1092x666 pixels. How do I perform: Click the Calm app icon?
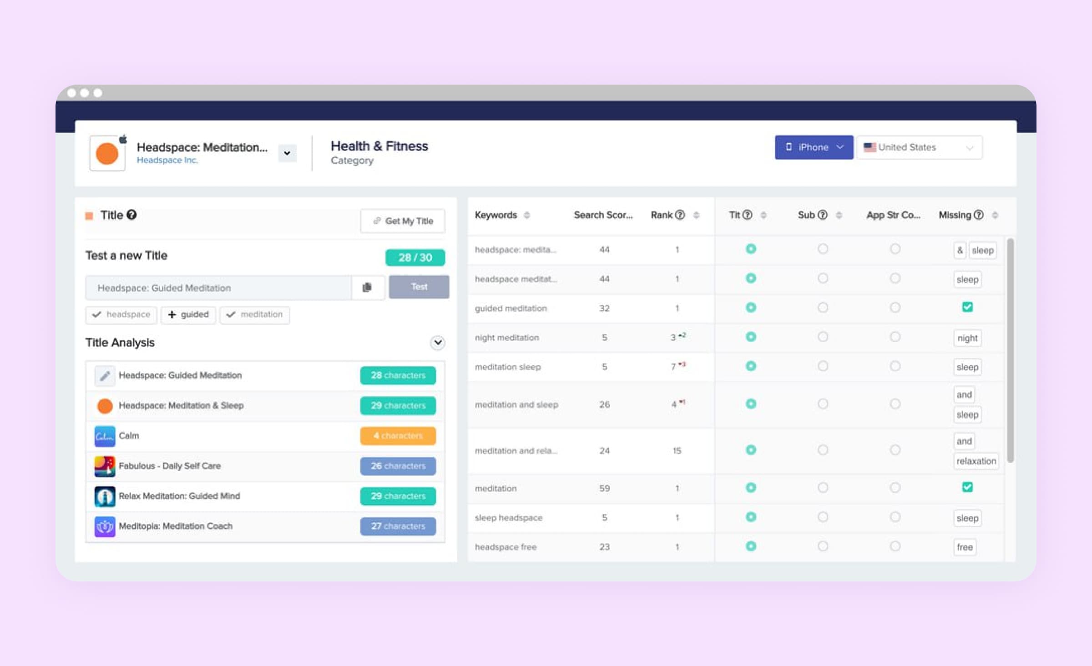tap(105, 436)
